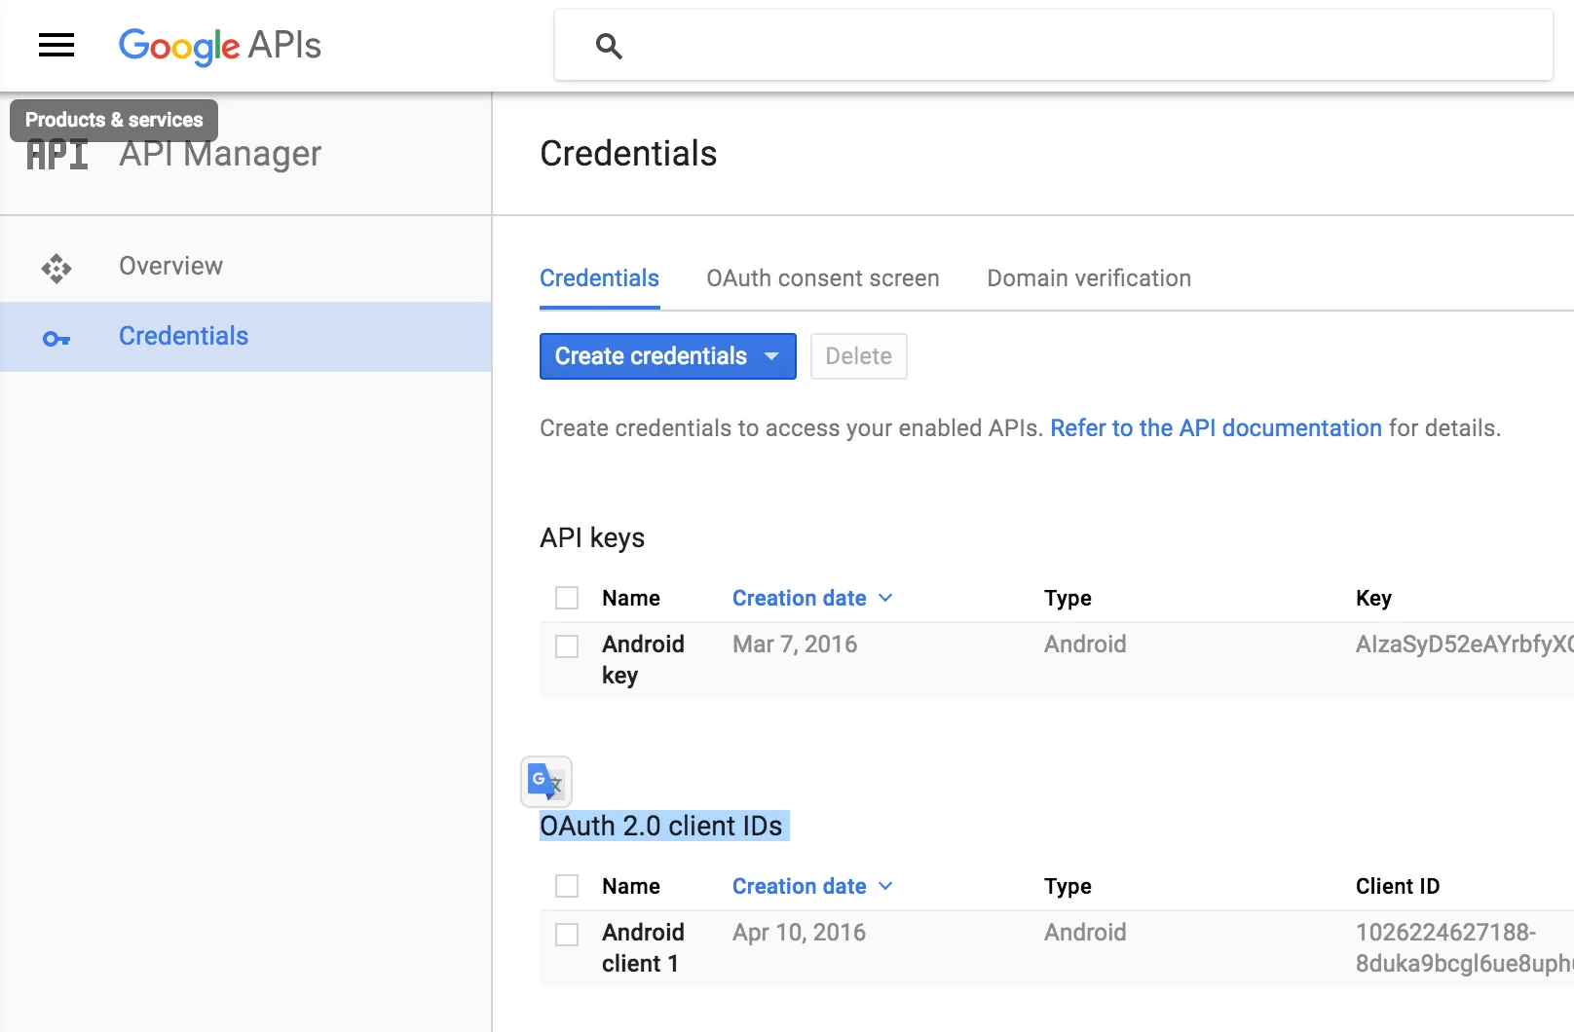The height and width of the screenshot is (1032, 1574).
Task: Open the Domain verification tab
Action: click(x=1088, y=278)
